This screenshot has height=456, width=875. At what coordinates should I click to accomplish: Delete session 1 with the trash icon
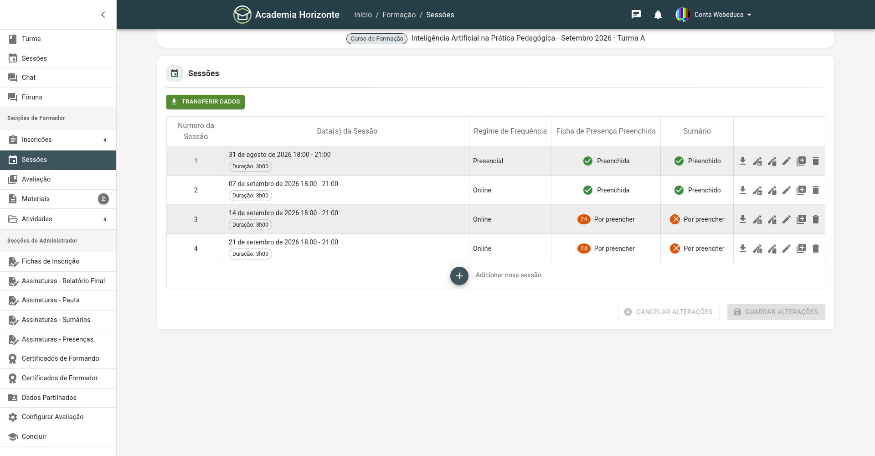[x=816, y=161]
